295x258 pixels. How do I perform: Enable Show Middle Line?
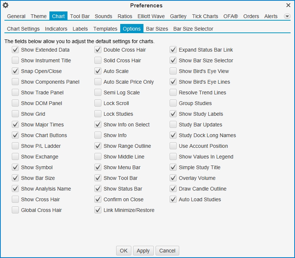click(x=98, y=157)
